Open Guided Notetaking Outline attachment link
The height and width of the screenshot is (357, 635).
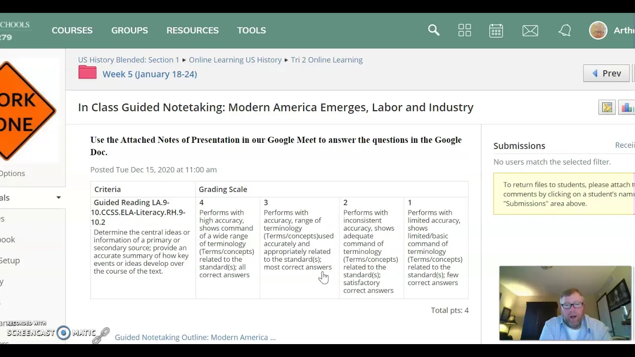pos(195,337)
